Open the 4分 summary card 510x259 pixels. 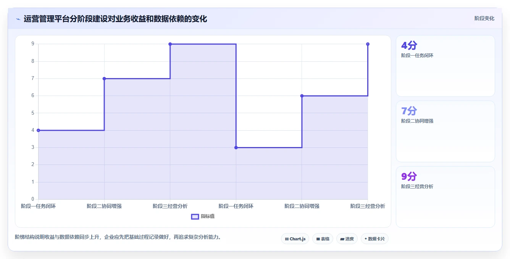[445, 66]
